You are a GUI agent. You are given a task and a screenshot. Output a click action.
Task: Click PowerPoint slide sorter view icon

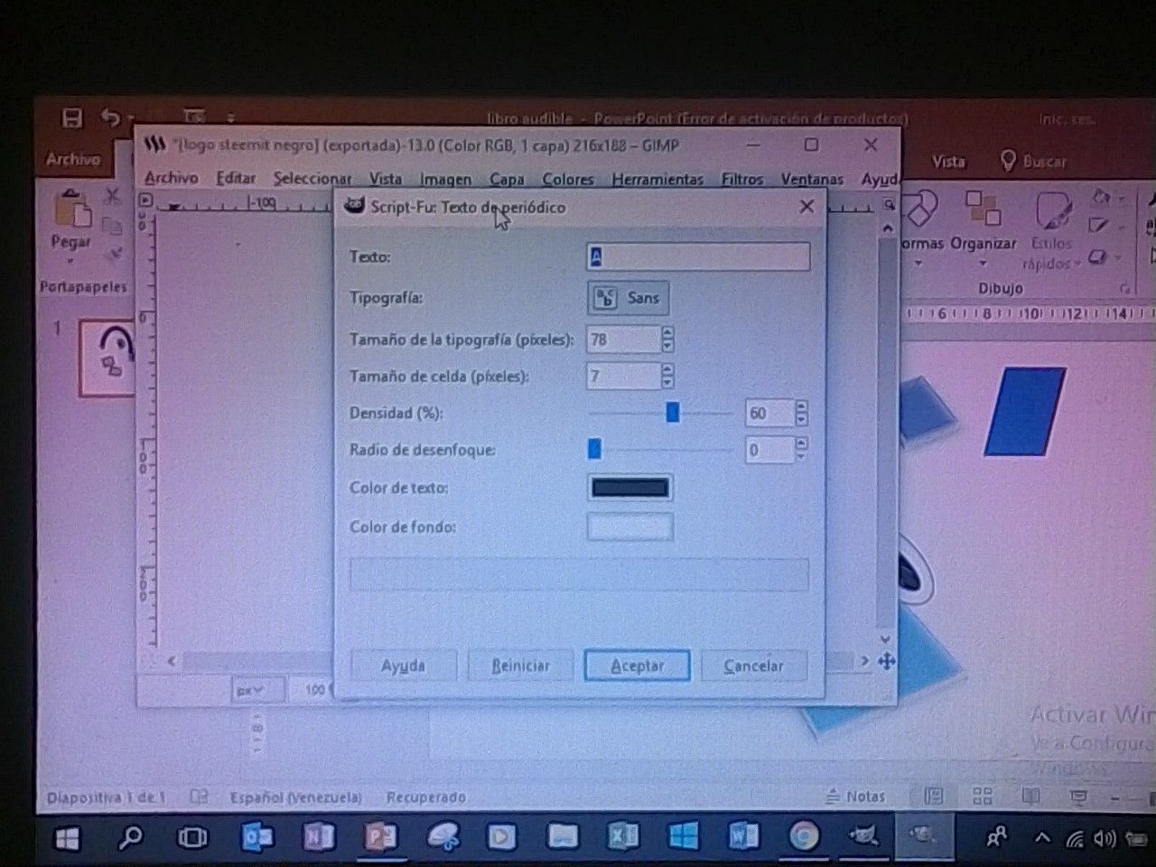click(x=983, y=797)
